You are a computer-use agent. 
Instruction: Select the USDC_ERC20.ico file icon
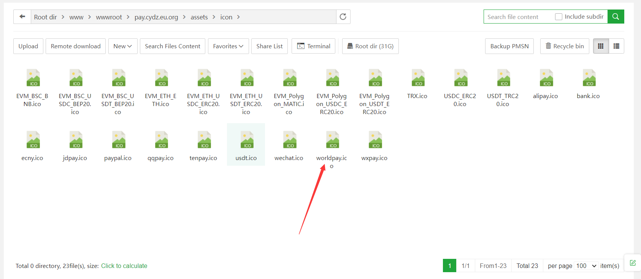[460, 78]
